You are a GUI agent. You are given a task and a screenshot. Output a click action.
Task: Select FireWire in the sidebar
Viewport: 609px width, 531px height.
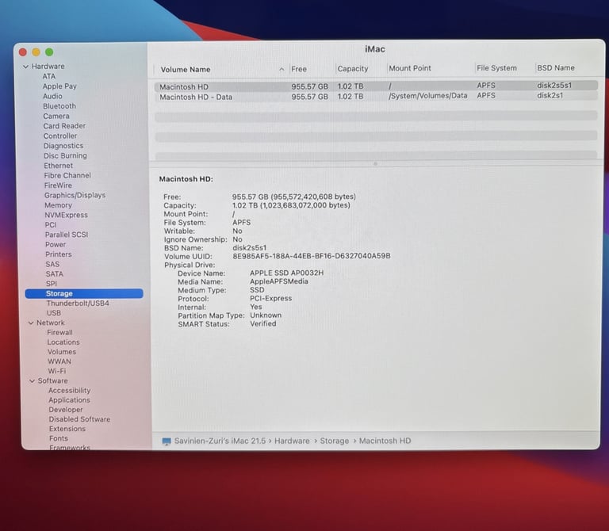[58, 185]
